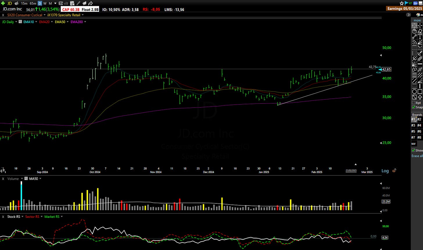The width and height of the screenshot is (423, 250).
Task: Switch to the 65m timeframe
Action: pos(33,3)
